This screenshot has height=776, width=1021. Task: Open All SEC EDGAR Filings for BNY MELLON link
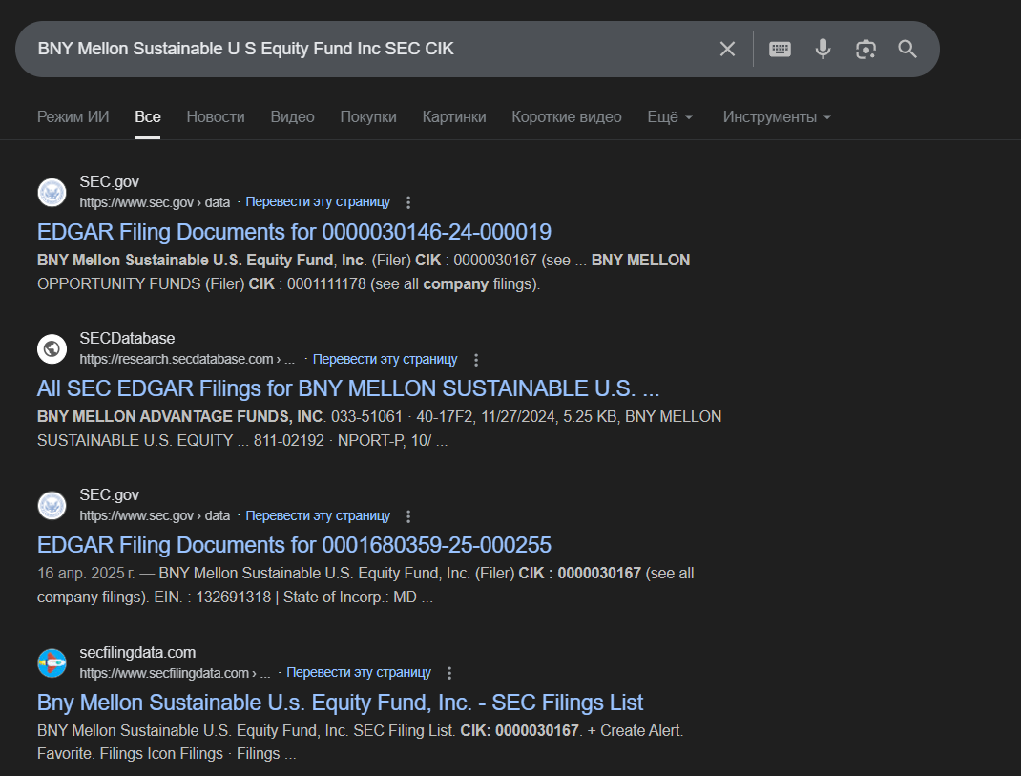pyautogui.click(x=348, y=388)
